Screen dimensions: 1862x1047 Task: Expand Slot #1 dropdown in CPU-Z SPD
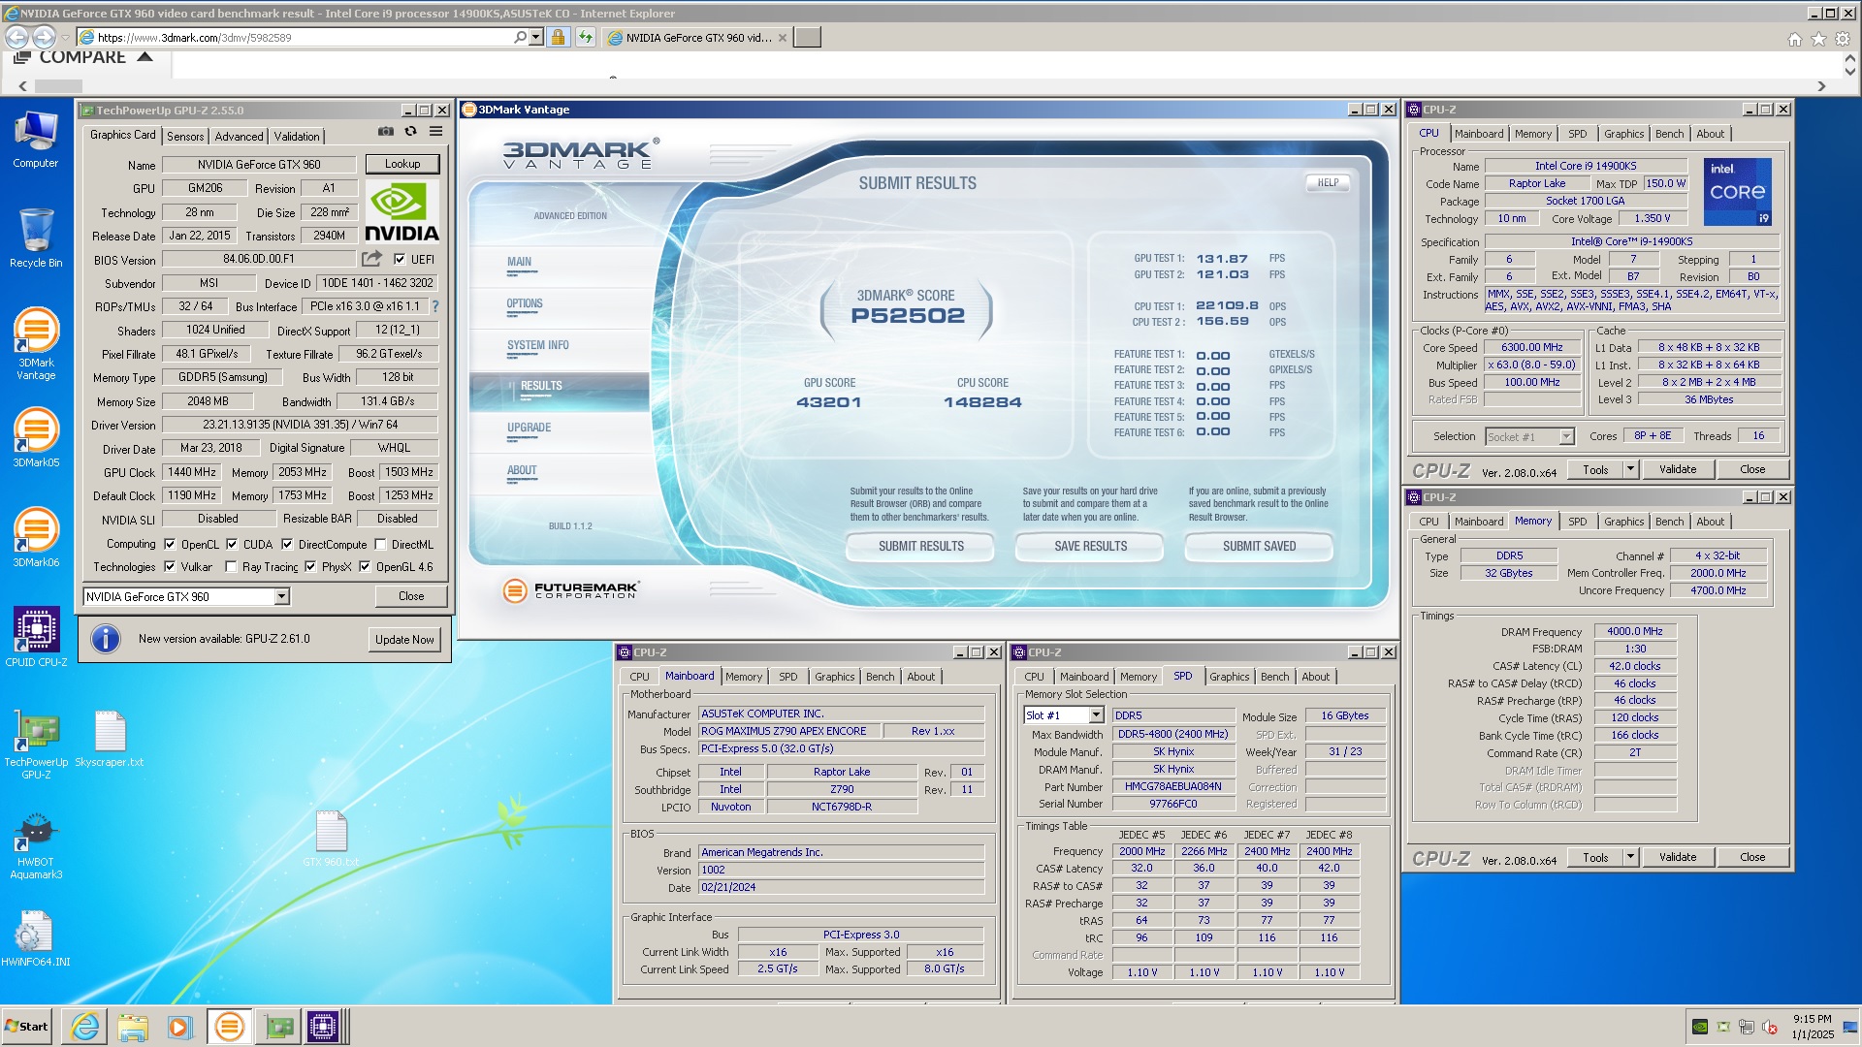[1096, 714]
